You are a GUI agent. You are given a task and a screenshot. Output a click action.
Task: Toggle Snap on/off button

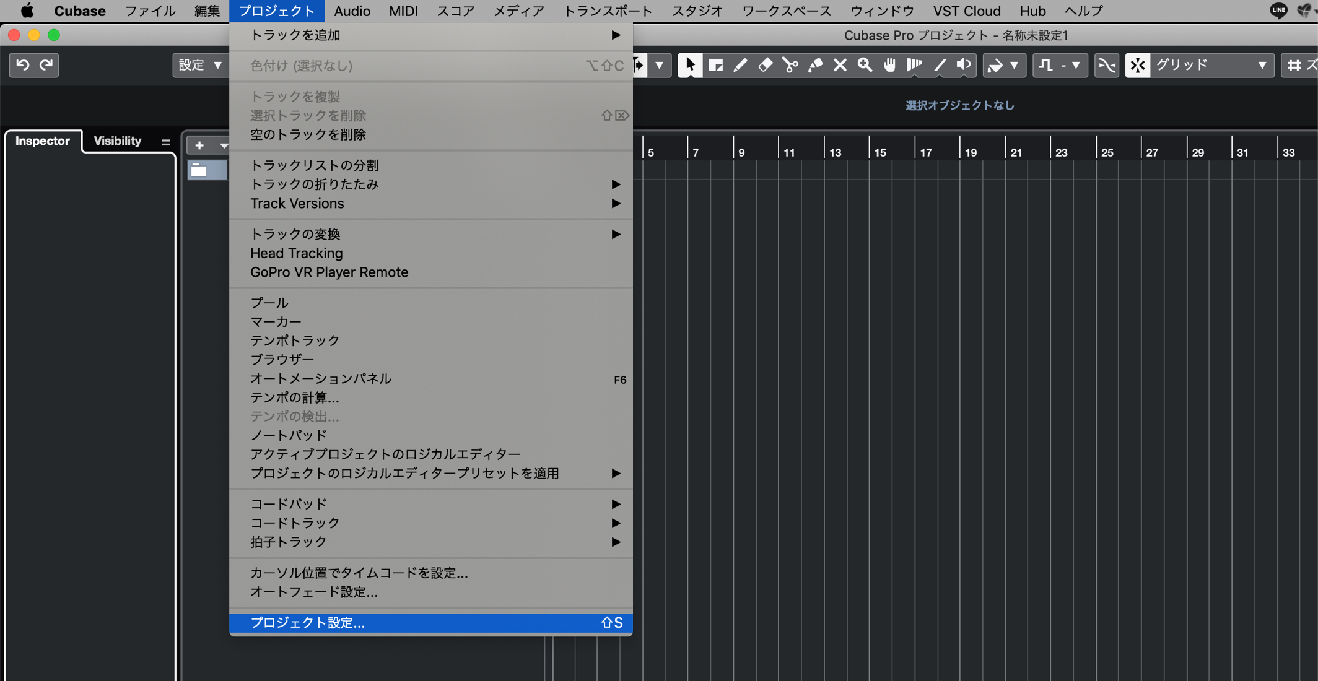click(1138, 65)
